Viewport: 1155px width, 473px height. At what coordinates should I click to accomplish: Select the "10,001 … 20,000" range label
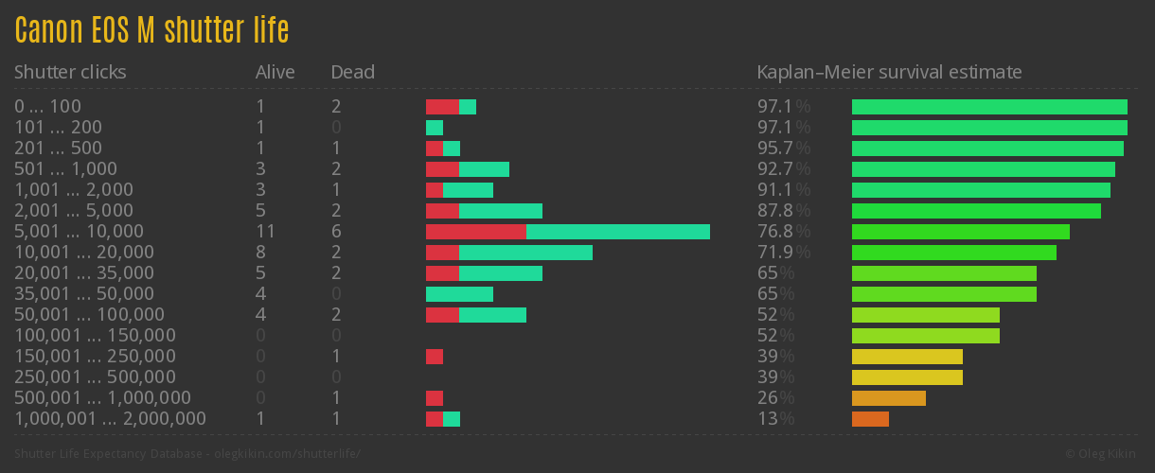(83, 253)
